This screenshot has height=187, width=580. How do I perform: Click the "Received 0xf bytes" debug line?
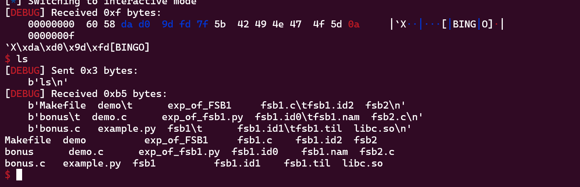[83, 13]
